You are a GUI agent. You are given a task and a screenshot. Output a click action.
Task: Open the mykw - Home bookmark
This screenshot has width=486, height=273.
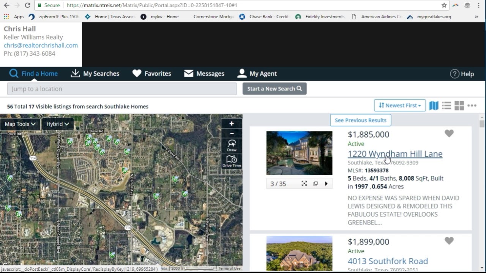(159, 17)
